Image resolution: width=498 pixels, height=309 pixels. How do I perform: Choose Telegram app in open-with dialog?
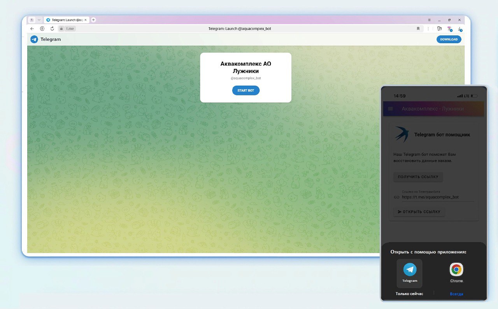410,273
